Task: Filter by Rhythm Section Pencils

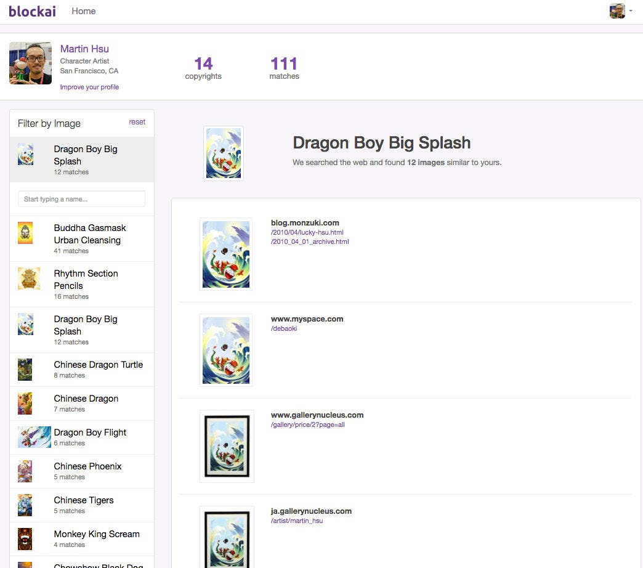Action: [x=82, y=284]
